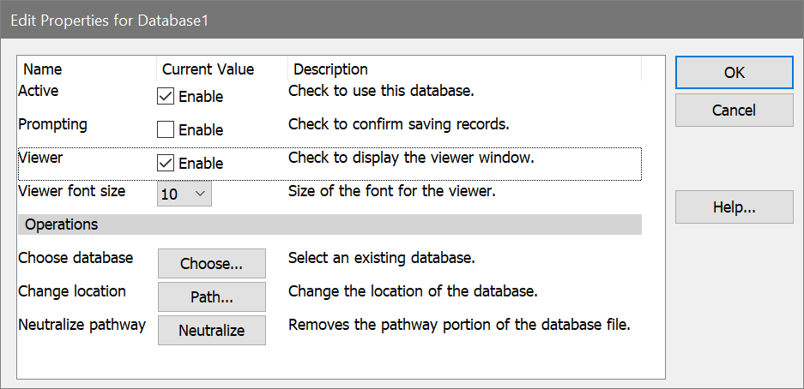Viewport: 804px width, 389px height.
Task: Select the Prompting row label
Action: 52,124
